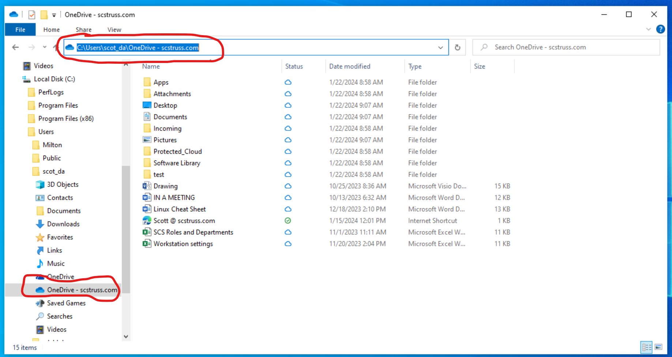Select SCS Roles and Departments Excel icon
Screen dimensions: 672x357
[x=147, y=232]
